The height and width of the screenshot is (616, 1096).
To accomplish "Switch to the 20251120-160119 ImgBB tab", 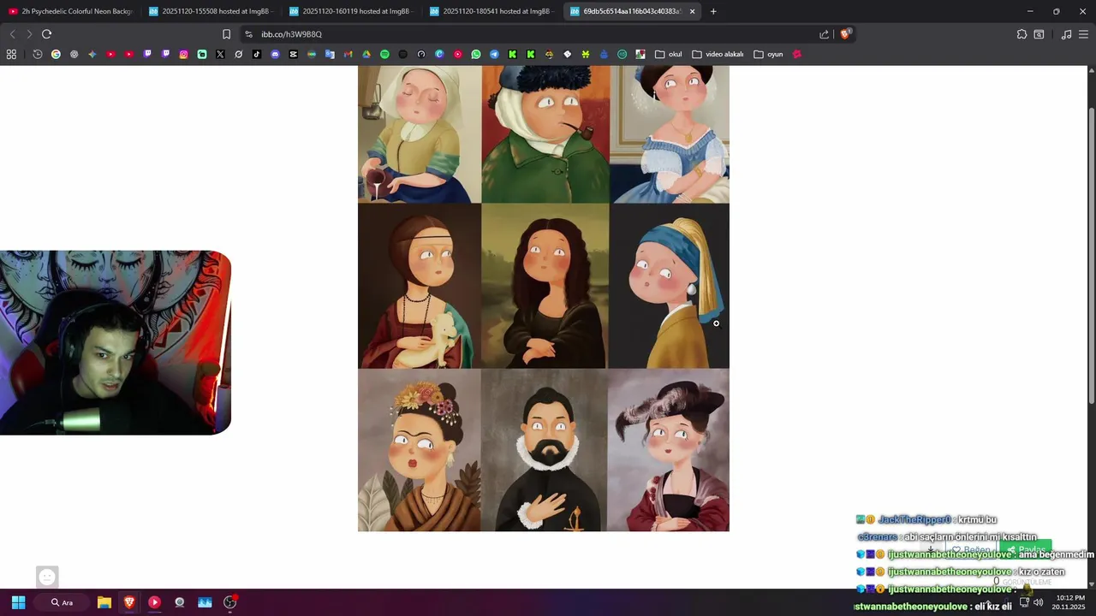I will click(x=353, y=11).
